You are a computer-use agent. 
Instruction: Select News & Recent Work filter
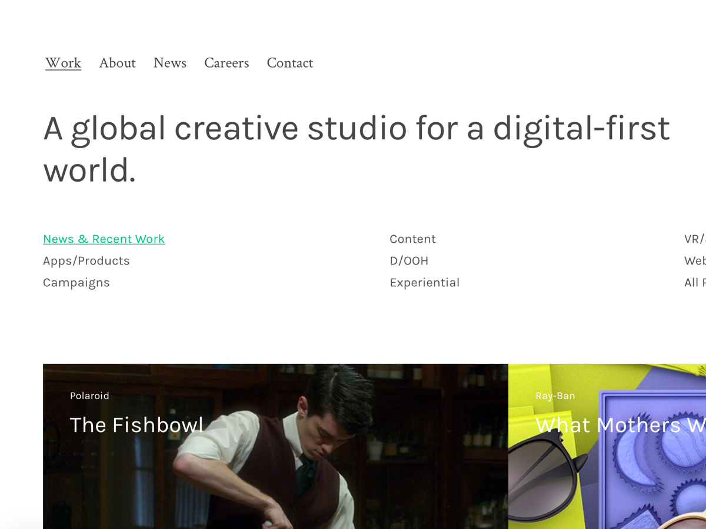(x=104, y=239)
